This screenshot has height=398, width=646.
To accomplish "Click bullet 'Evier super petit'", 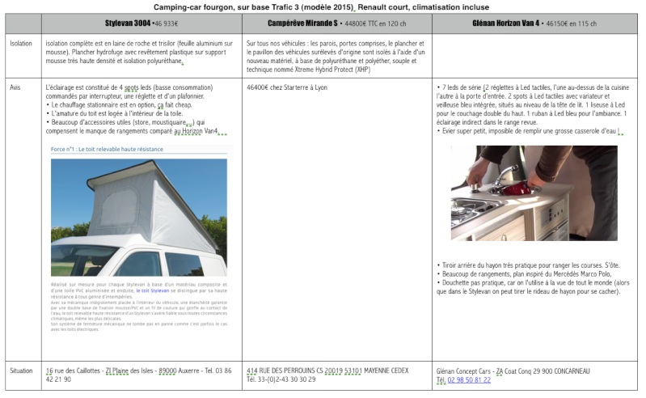I will [x=530, y=131].
